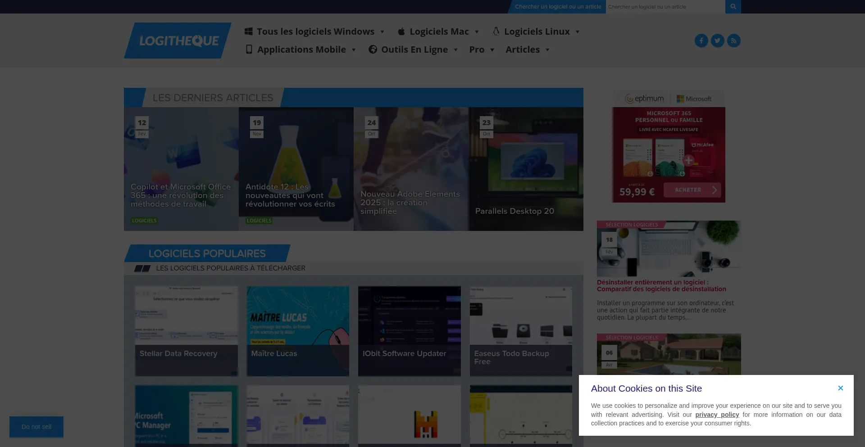
Task: Open the Maître Lucas software card
Action: (x=298, y=331)
